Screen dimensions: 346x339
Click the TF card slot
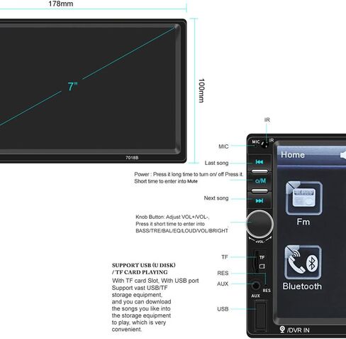256,261
